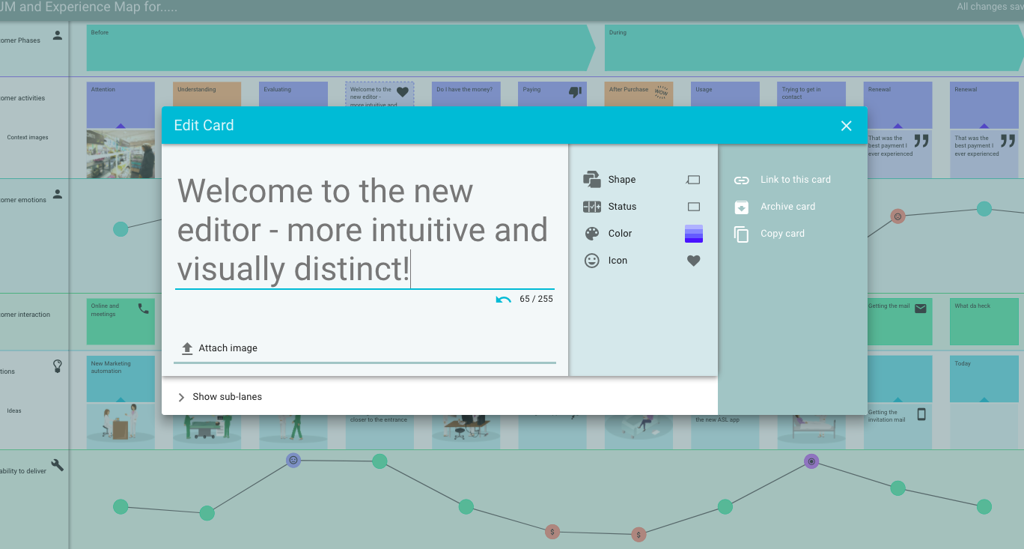1024x549 pixels.
Task: Select the Attention card
Action: [121, 105]
